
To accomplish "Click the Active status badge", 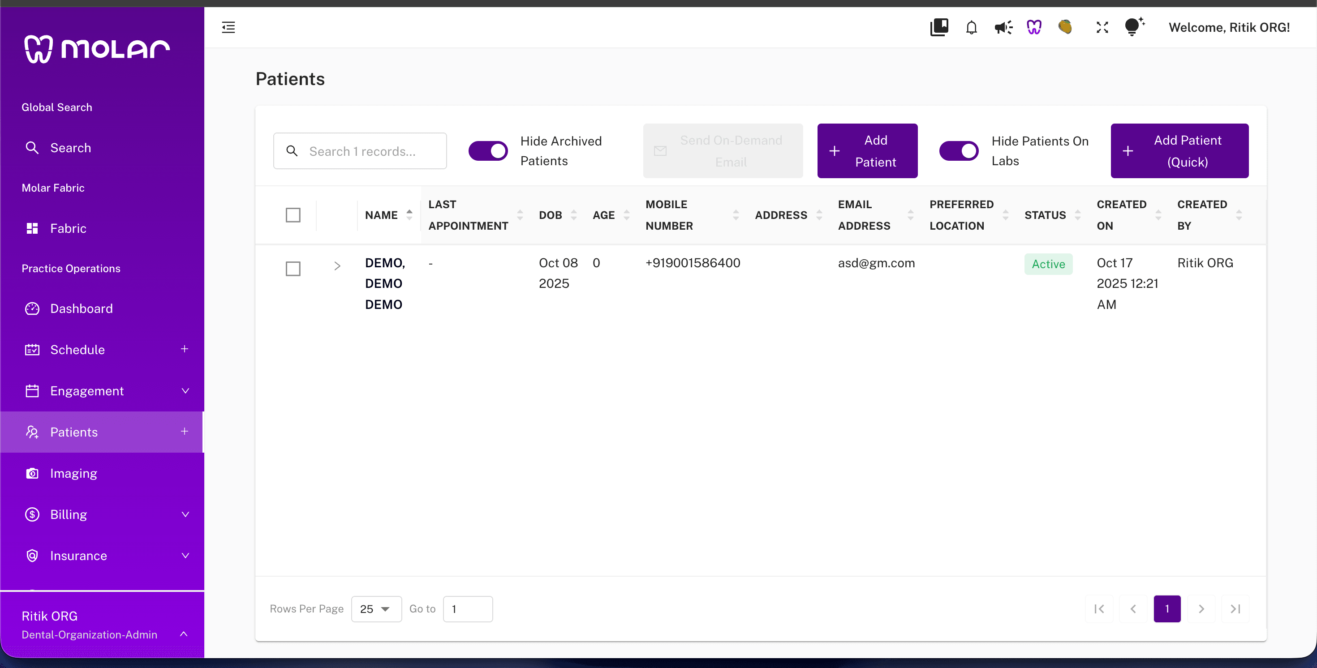I will pyautogui.click(x=1048, y=264).
